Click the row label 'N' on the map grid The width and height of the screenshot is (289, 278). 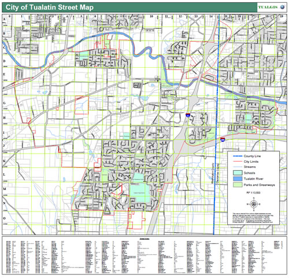4,203
